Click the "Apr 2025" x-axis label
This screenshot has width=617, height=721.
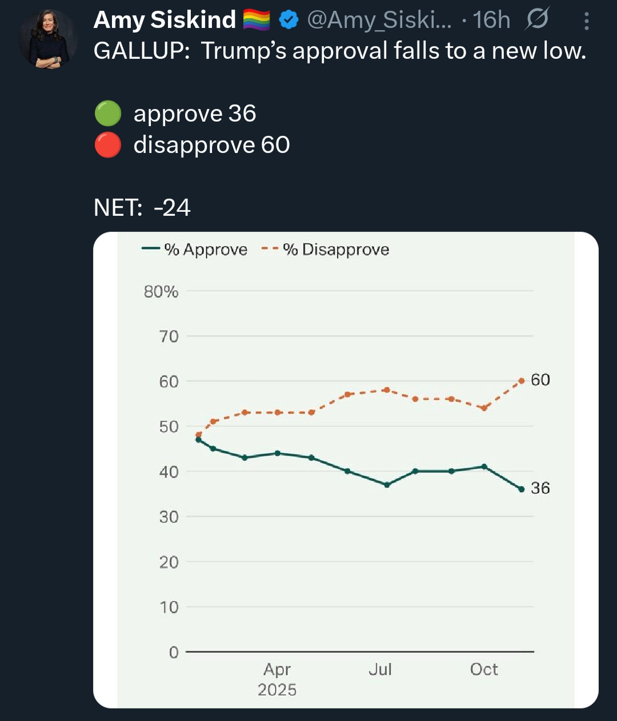(x=277, y=679)
